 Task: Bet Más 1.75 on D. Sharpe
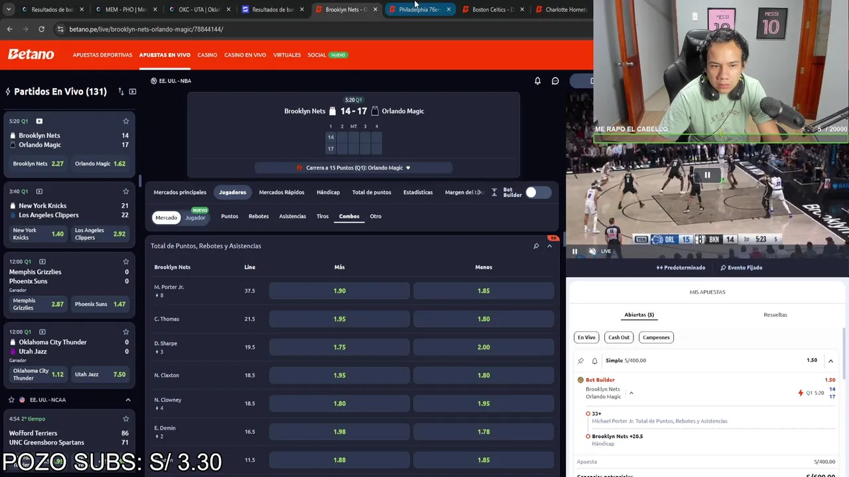tap(340, 347)
